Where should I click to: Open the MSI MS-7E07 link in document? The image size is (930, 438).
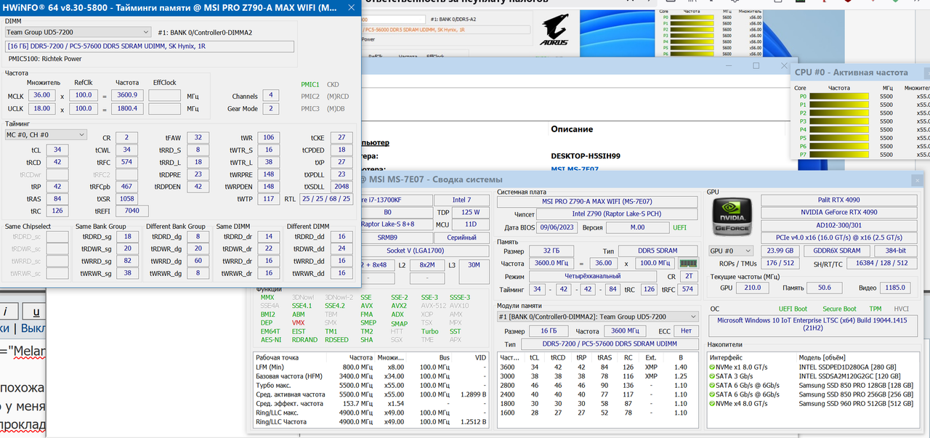[575, 169]
